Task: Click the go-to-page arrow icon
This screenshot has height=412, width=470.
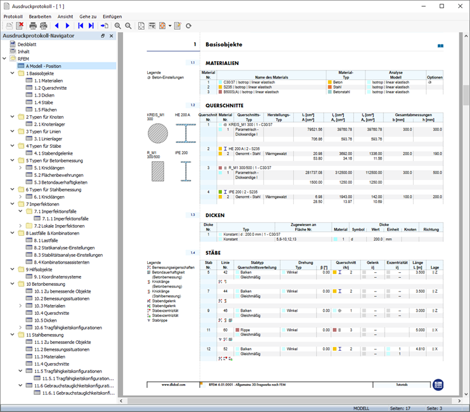Action: pos(104,26)
